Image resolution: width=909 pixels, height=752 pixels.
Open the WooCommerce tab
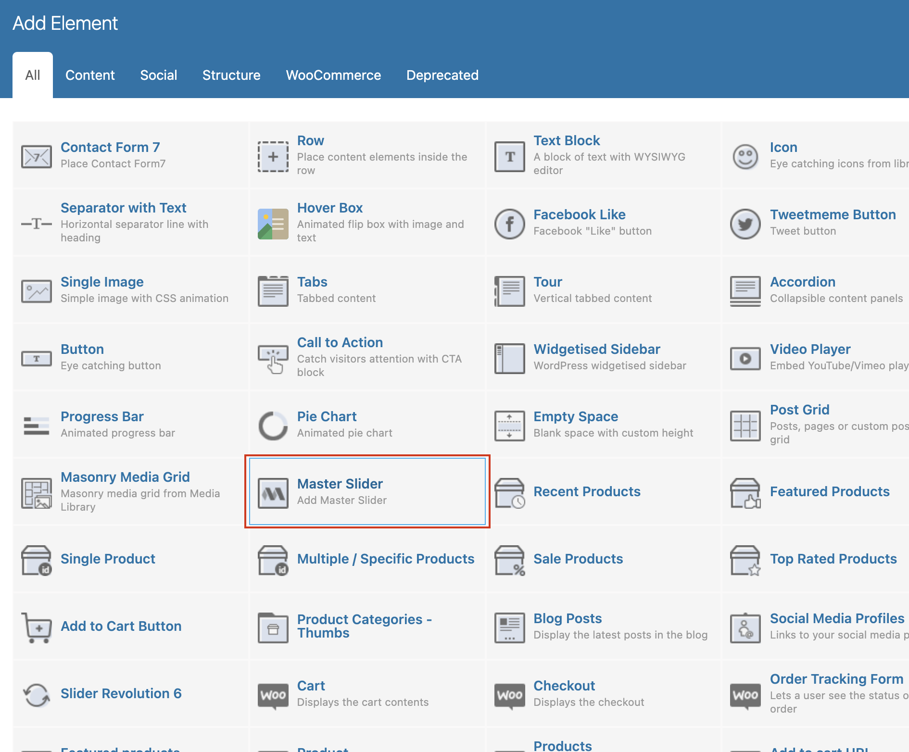(x=333, y=75)
